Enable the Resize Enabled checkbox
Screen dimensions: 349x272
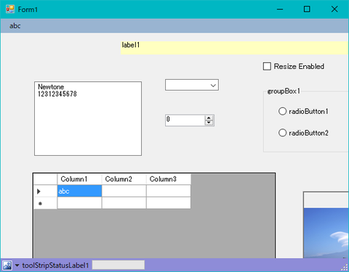coord(267,66)
